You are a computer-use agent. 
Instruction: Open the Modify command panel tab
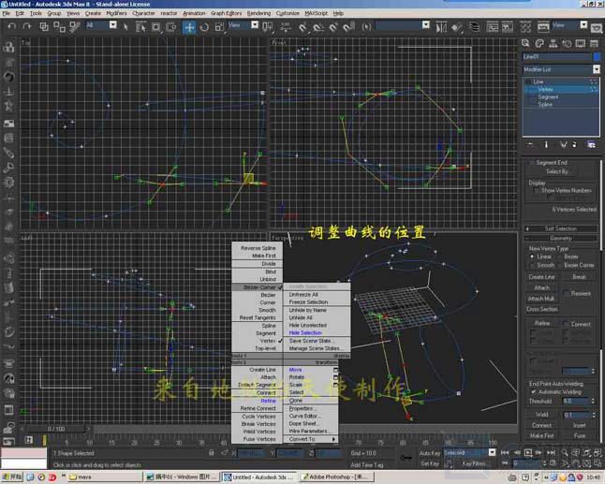coord(539,44)
